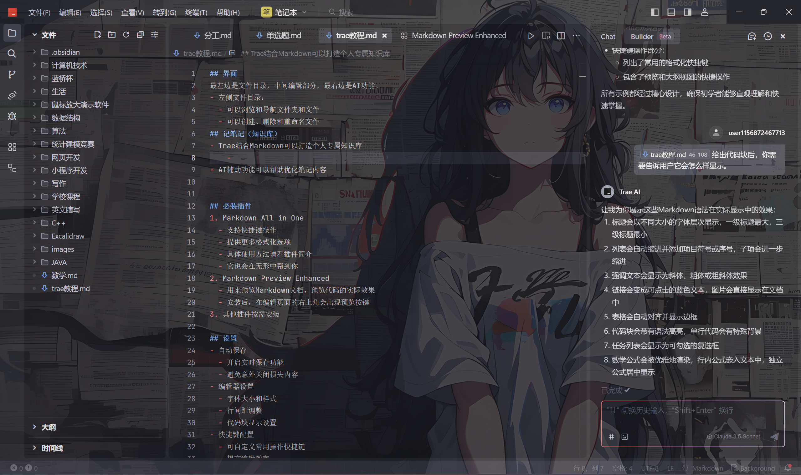Viewport: 801px width, 475px height.
Task: Switch to the Chat tab
Action: 608,37
